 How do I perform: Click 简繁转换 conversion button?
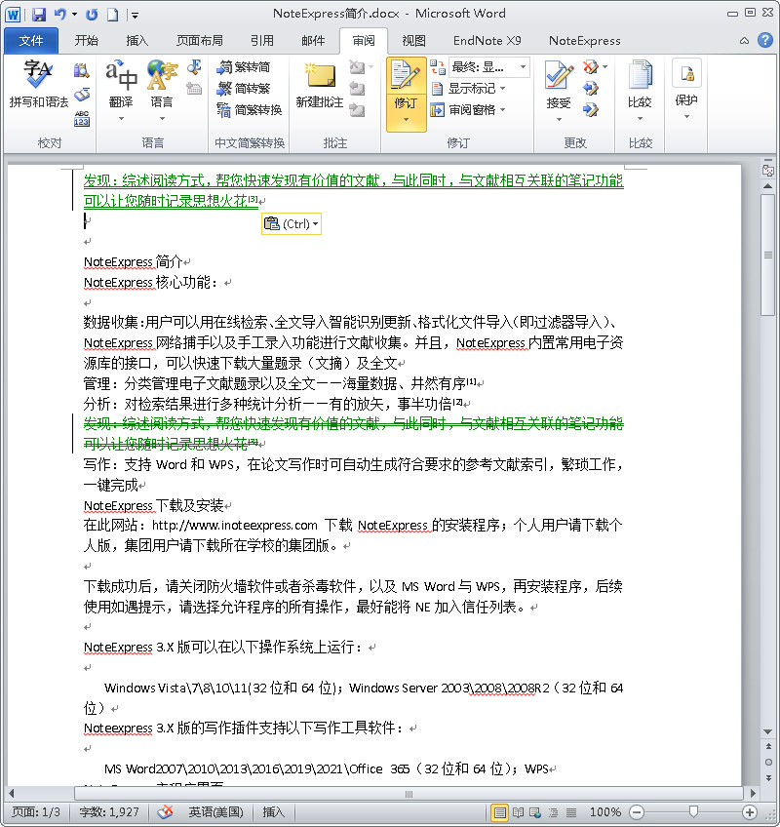(249, 109)
